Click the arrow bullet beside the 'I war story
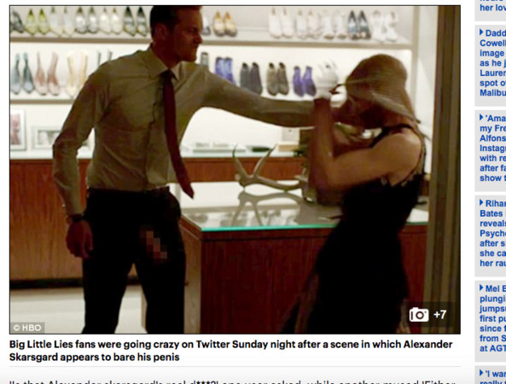506x384 pixels. [481, 373]
